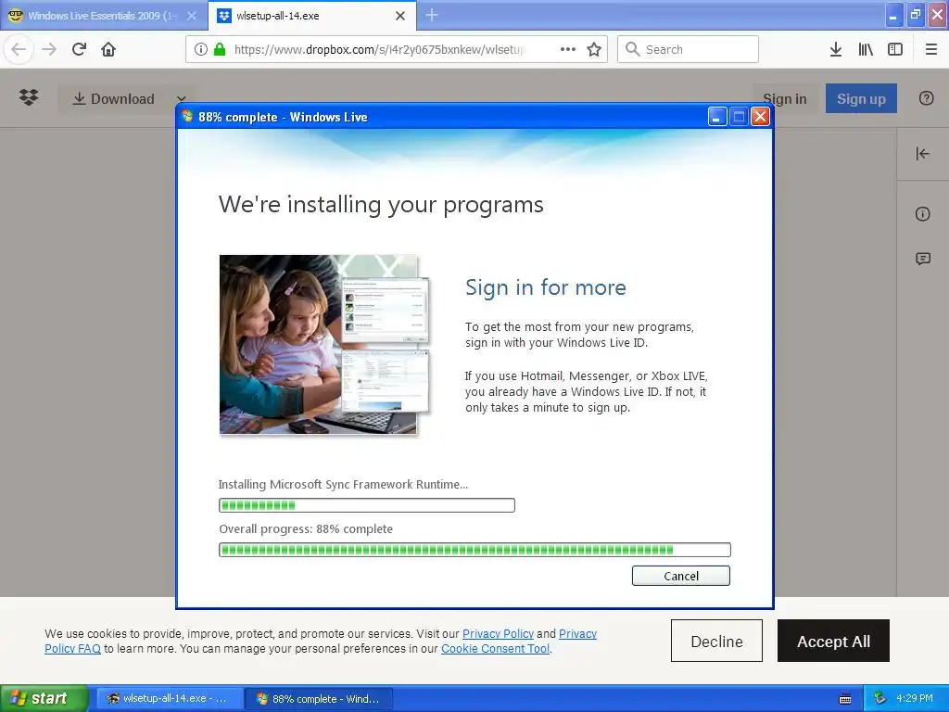Open page actions three-dot menu

point(568,49)
